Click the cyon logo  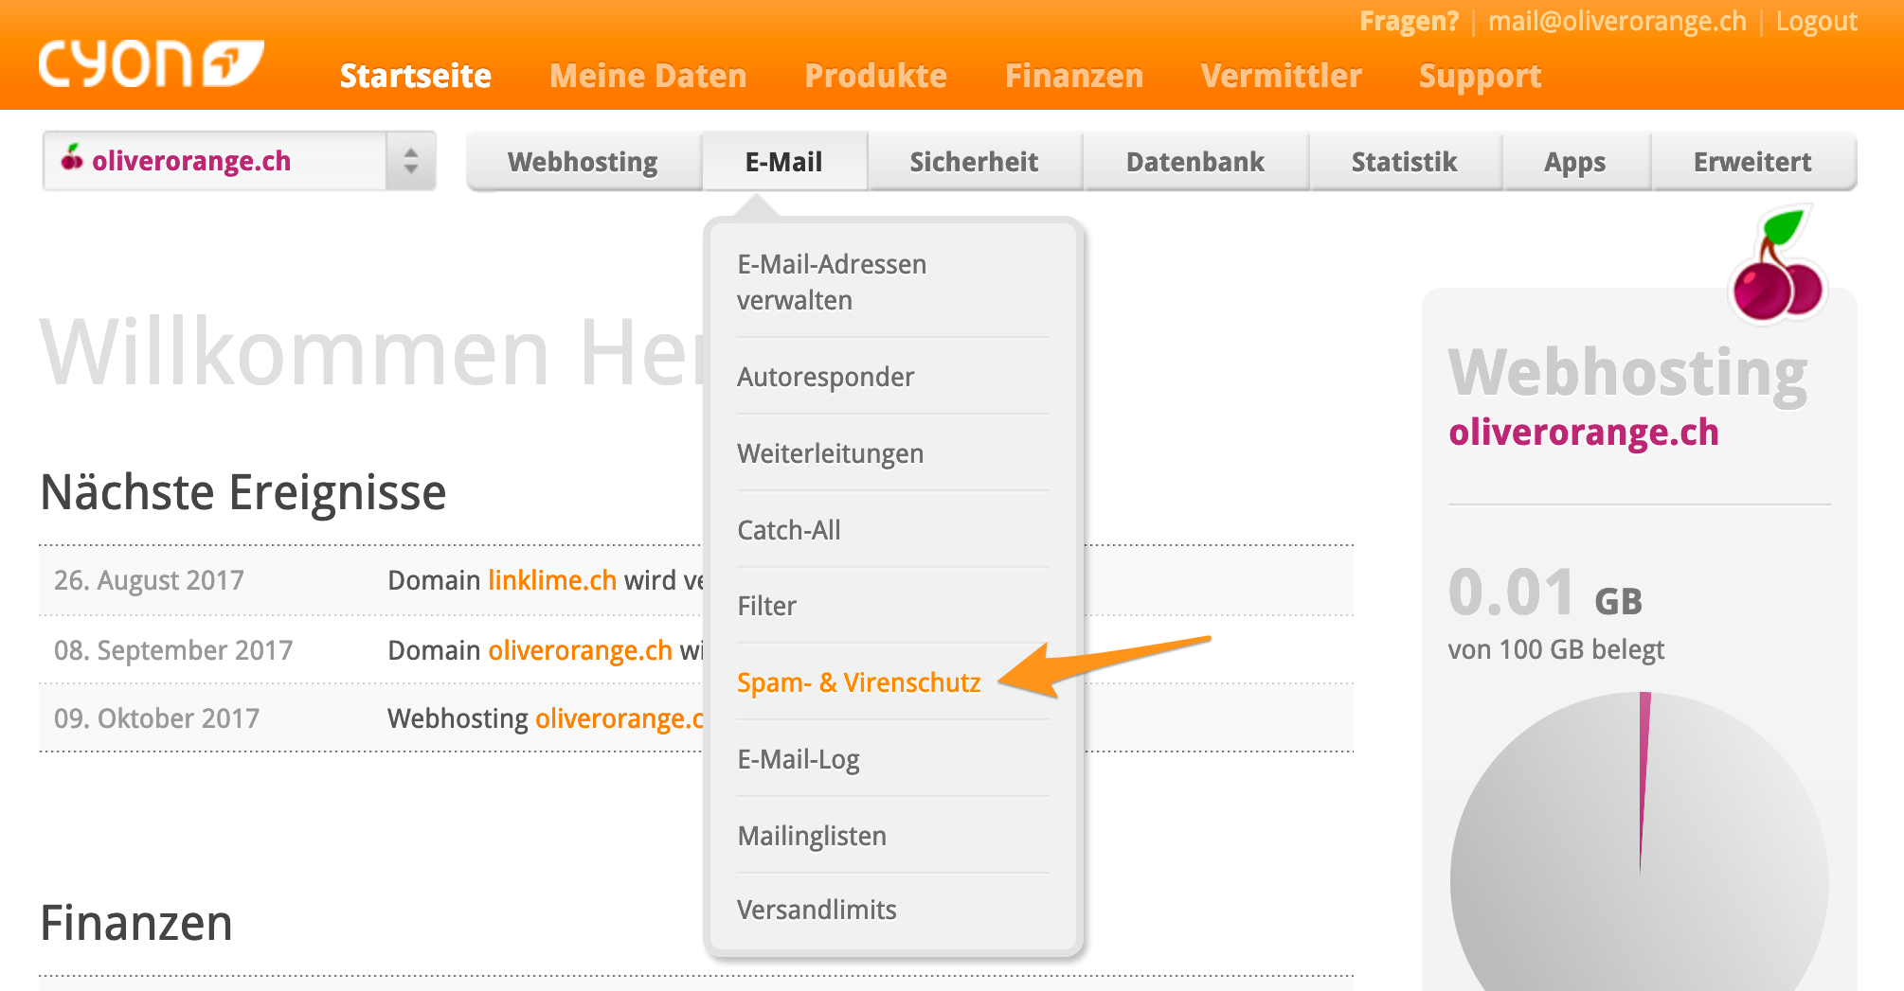click(151, 63)
